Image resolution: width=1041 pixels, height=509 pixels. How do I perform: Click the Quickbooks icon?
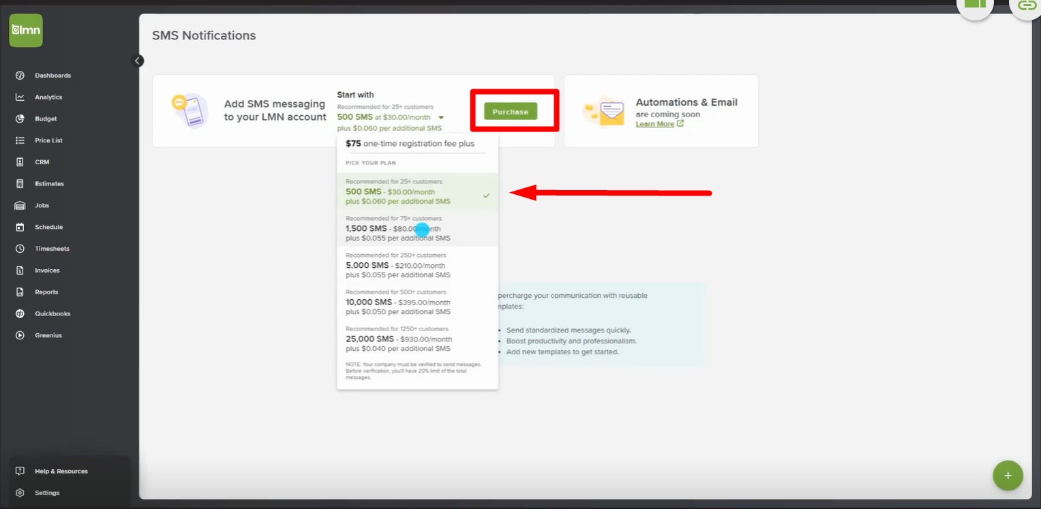pos(20,313)
